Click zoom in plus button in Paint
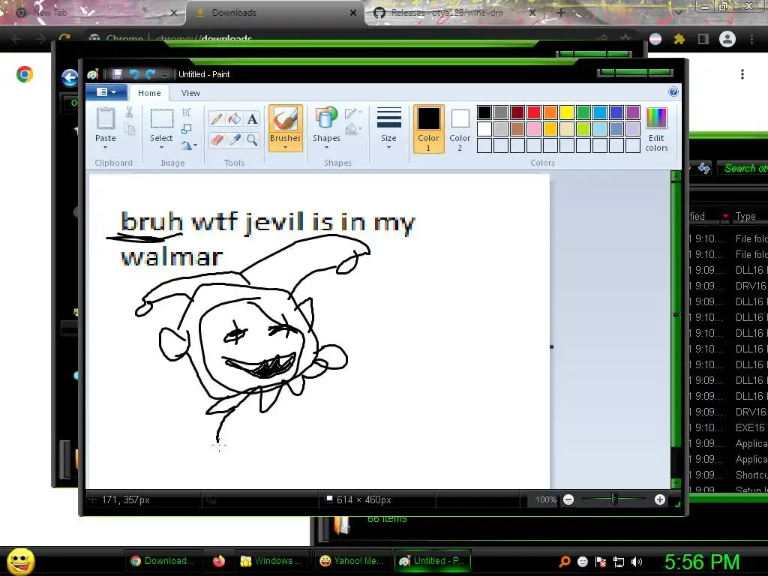The width and height of the screenshot is (768, 576). [660, 499]
